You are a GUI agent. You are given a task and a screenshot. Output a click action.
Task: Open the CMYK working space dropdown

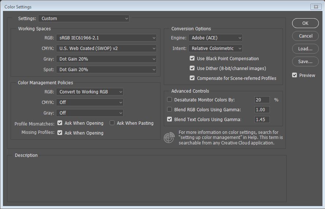click(x=106, y=48)
